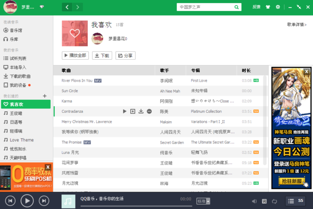Image resolution: width=313 pixels, height=209 pixels.
Task: Open album First Love
Action: coord(199,81)
